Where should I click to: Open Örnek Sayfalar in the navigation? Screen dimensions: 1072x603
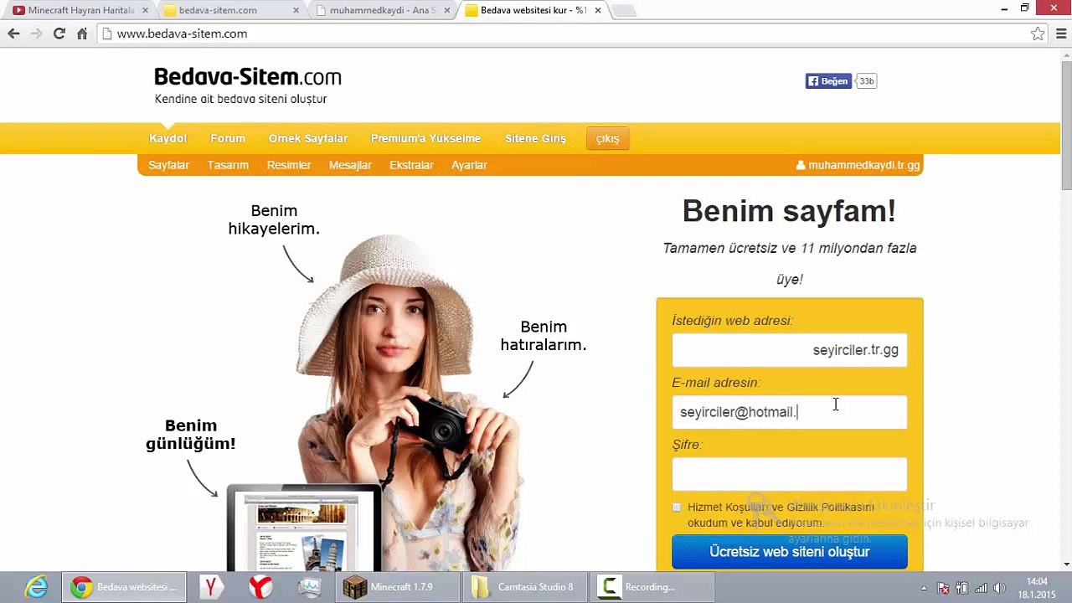click(x=308, y=138)
